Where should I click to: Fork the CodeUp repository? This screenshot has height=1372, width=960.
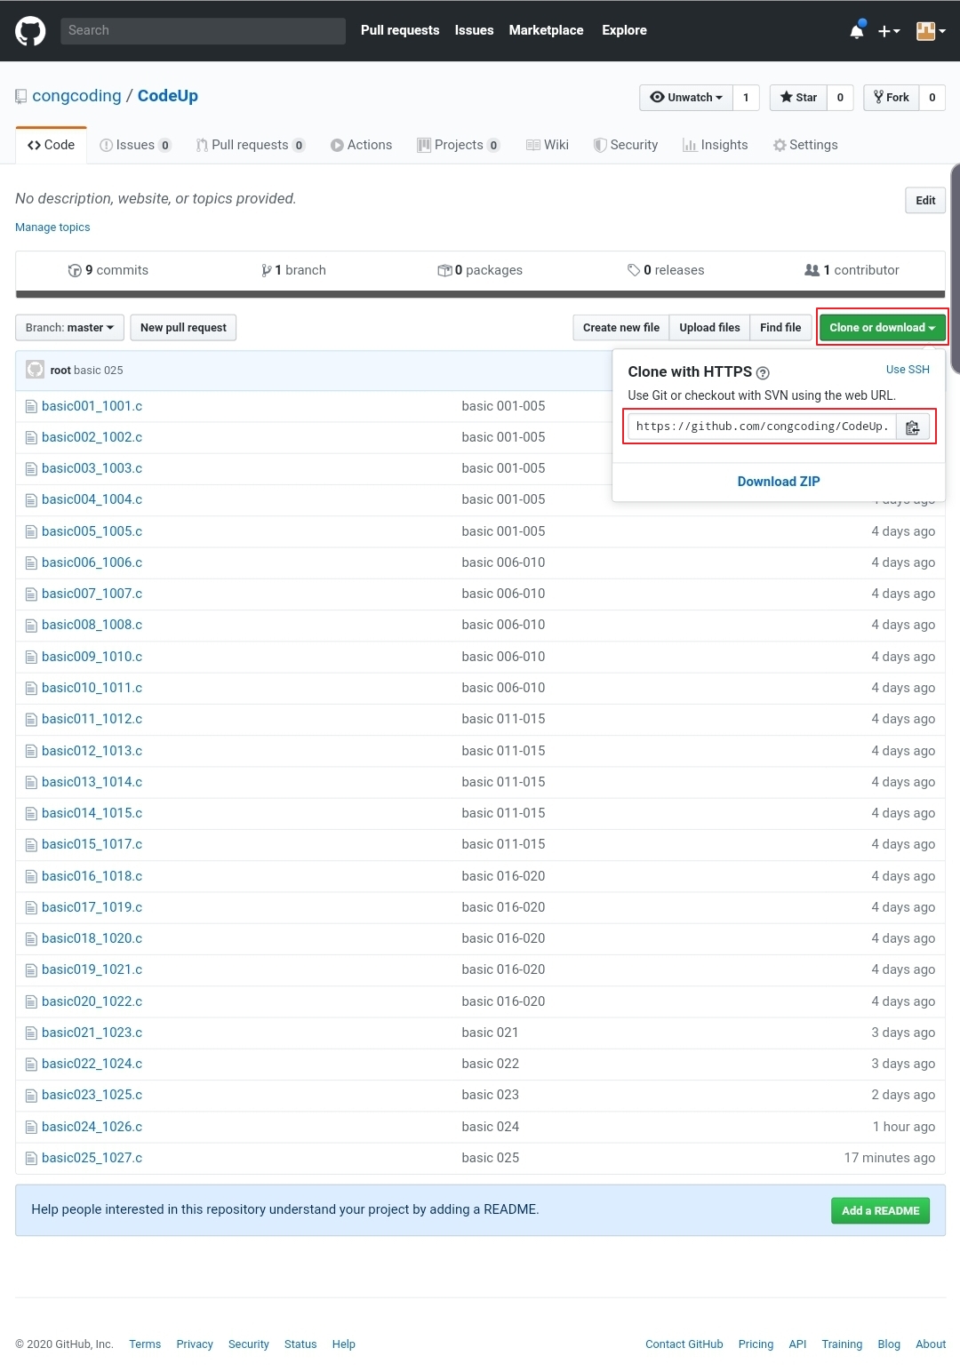[892, 98]
